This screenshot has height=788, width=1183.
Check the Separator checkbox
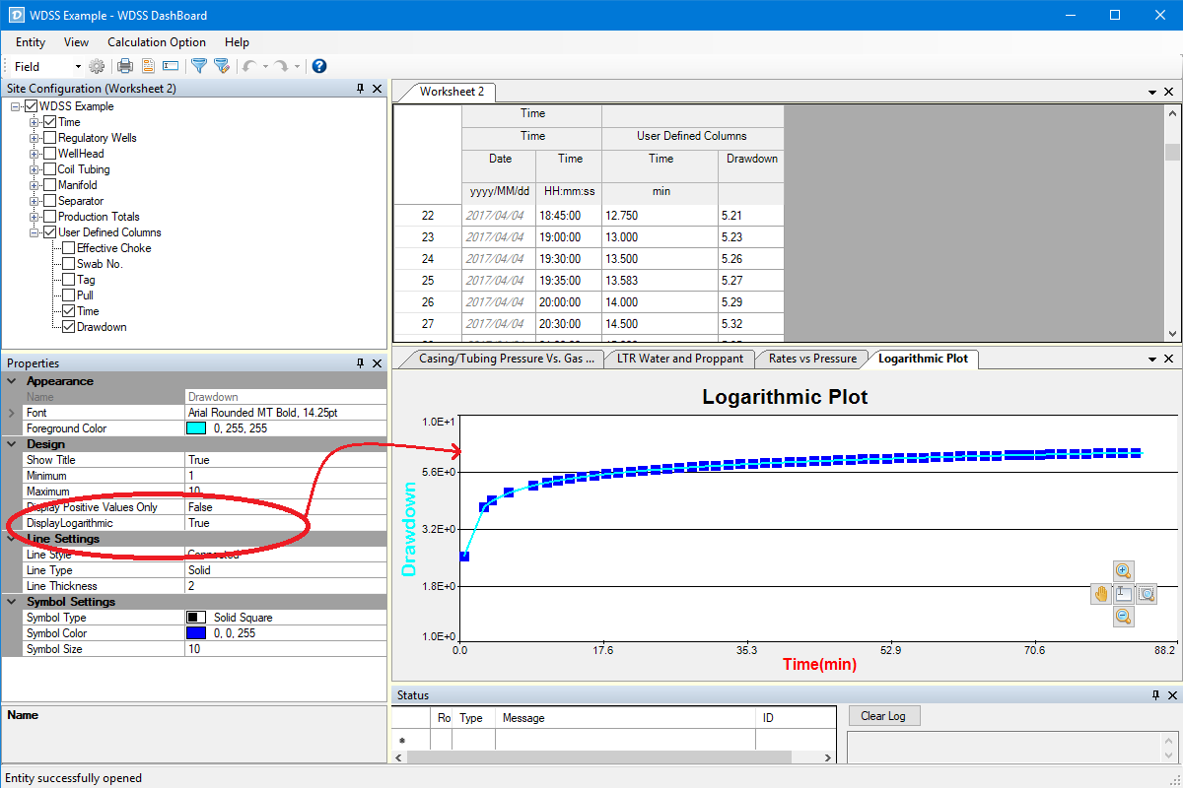[x=50, y=201]
